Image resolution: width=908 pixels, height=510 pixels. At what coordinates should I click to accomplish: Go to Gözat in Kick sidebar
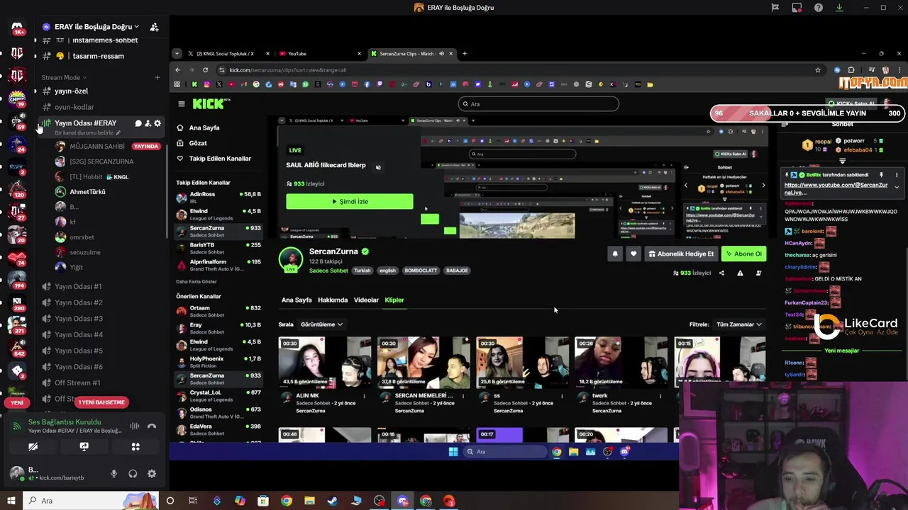tap(198, 143)
